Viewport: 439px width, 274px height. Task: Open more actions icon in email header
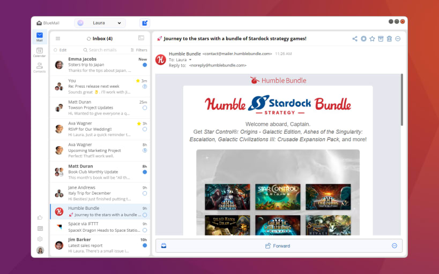[x=398, y=39]
